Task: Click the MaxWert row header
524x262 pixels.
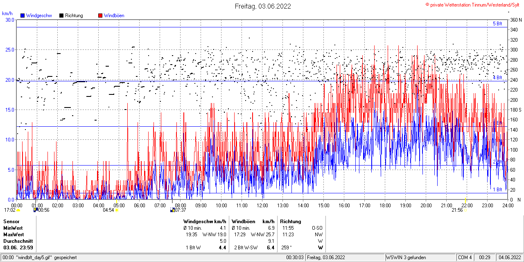Action: point(14,235)
